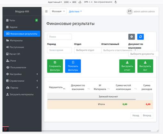
Task: Click the Выгрузить отчет button
Action: click(127, 66)
